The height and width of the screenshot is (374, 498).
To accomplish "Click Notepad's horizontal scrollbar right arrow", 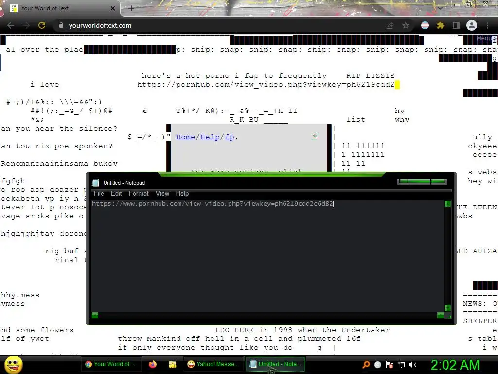I will 440,315.
